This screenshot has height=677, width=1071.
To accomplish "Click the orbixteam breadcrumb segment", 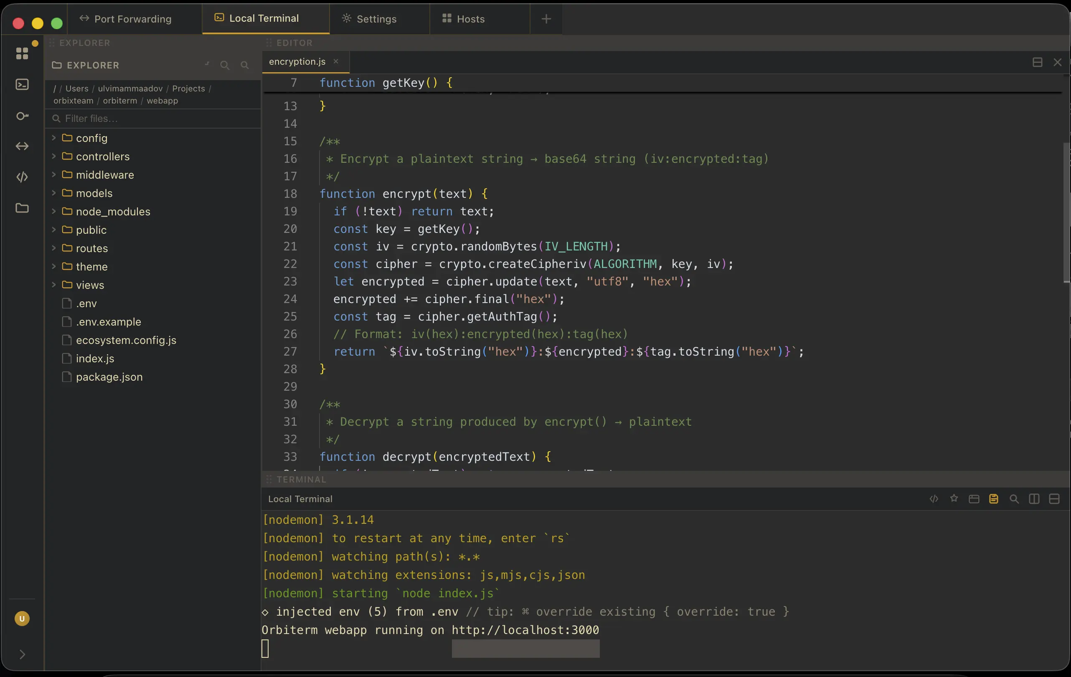I will point(74,101).
